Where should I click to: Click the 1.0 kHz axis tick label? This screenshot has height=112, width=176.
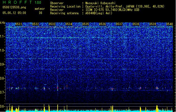(3, 50)
